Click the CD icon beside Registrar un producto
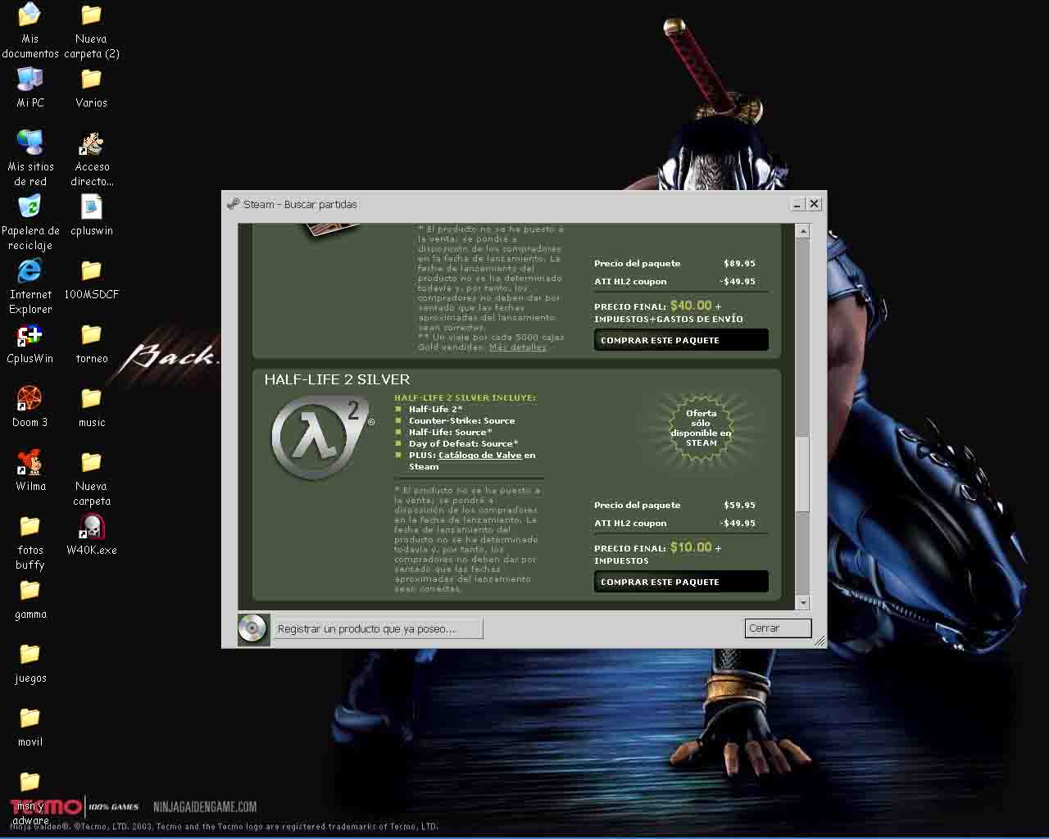This screenshot has height=839, width=1049. point(253,629)
